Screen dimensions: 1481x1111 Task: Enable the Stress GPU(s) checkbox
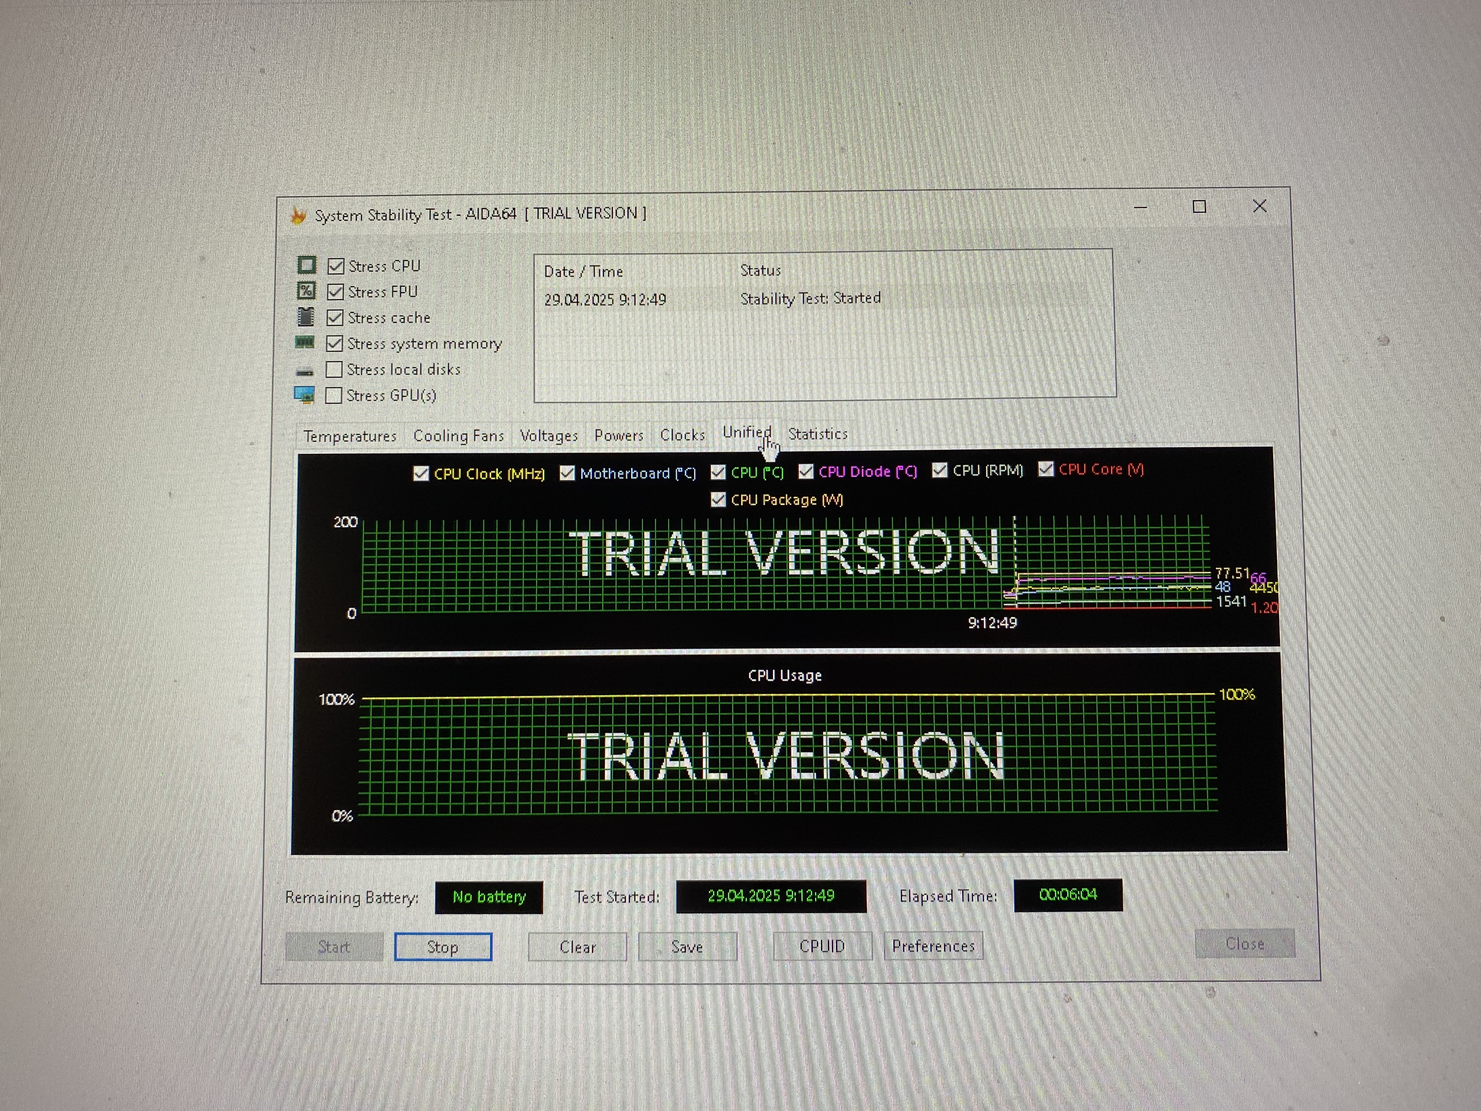pos(334,395)
